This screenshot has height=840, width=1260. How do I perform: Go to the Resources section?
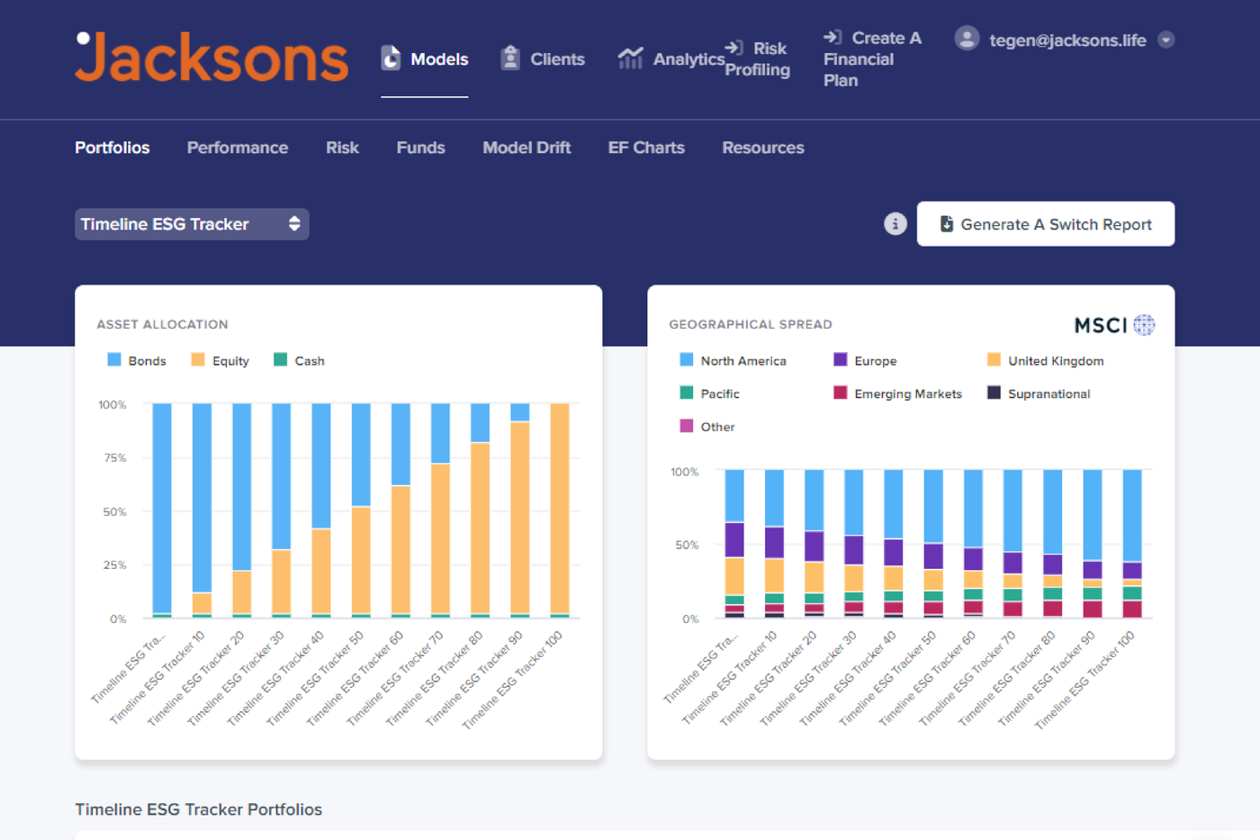pos(763,148)
